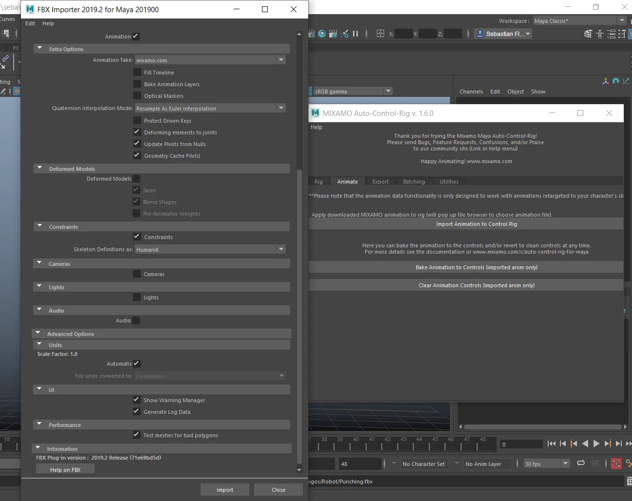
Task: Click Clear Animation Controls button
Action: click(466, 285)
